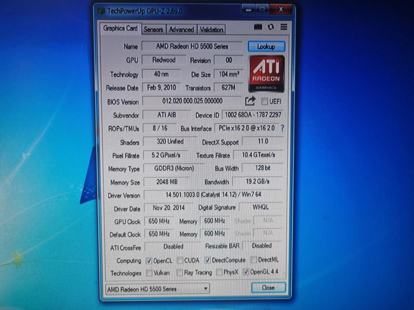Toggle the DirectCompute checkbox
This screenshot has height=310, width=414.
pyautogui.click(x=208, y=260)
